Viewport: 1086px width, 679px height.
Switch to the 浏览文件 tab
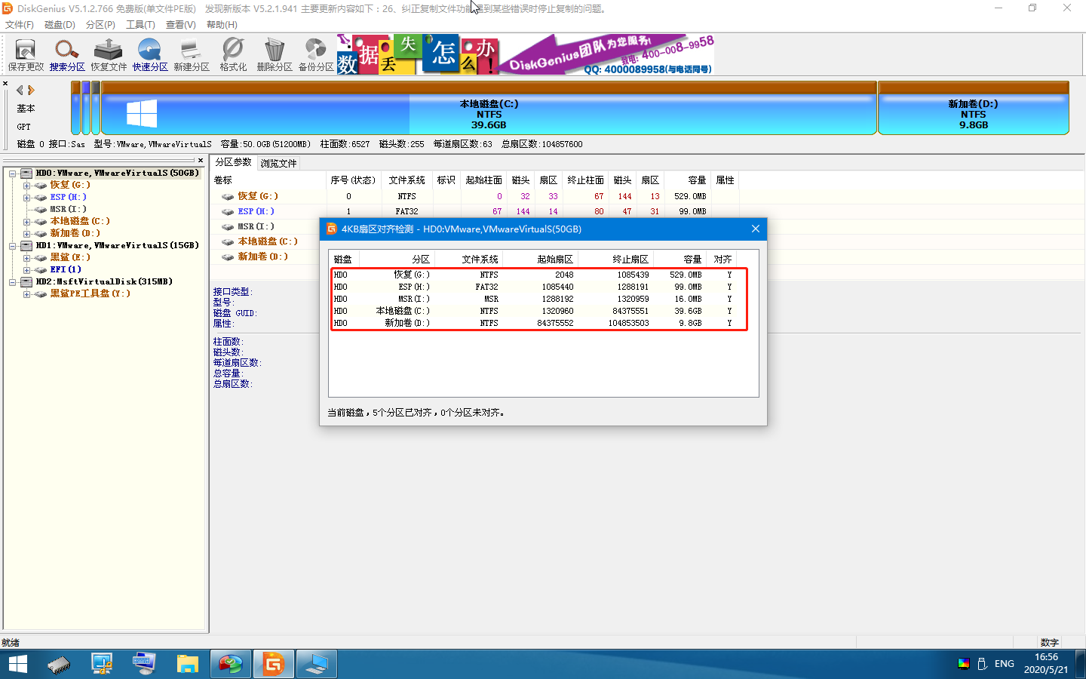pos(278,163)
